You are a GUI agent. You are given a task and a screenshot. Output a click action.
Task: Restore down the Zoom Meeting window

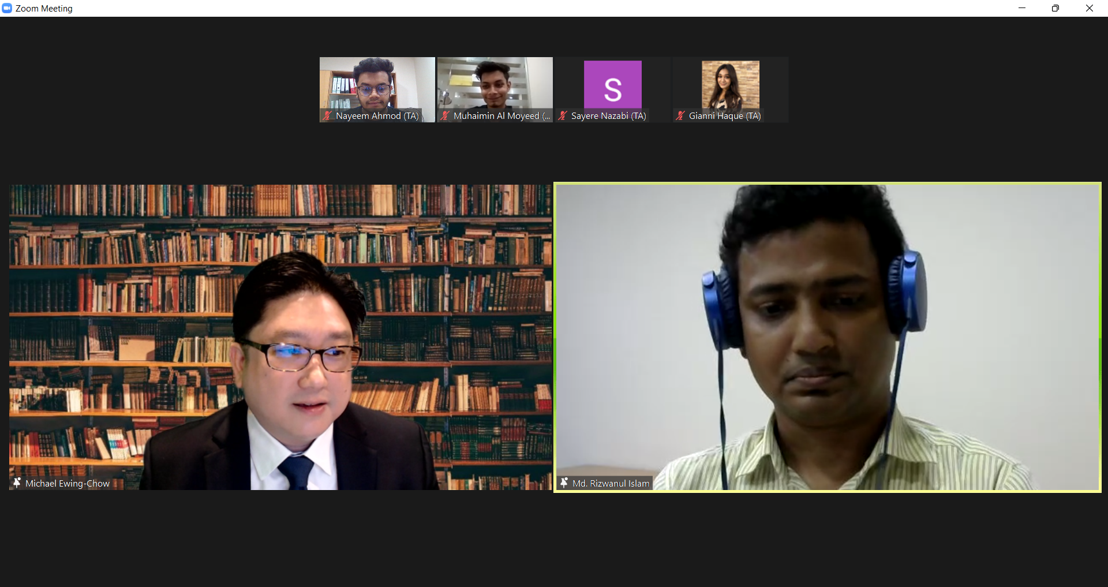click(x=1055, y=8)
